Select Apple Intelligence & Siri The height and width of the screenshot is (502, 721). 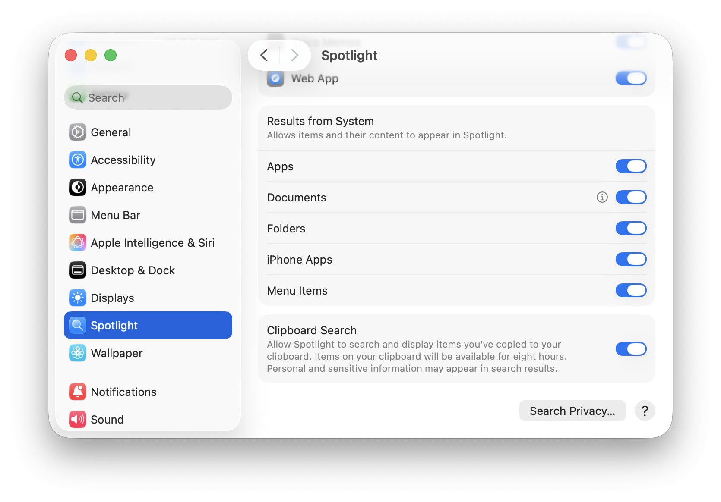coord(148,243)
